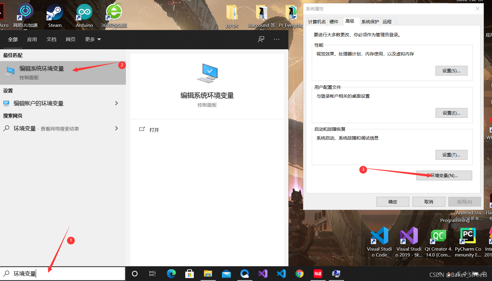492x281 pixels.
Task: Open the 网易UU加速 desktop shortcut
Action: [25, 15]
